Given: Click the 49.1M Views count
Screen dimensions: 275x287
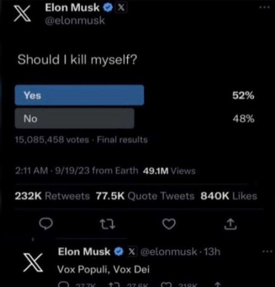Looking at the screenshot, I should point(168,171).
